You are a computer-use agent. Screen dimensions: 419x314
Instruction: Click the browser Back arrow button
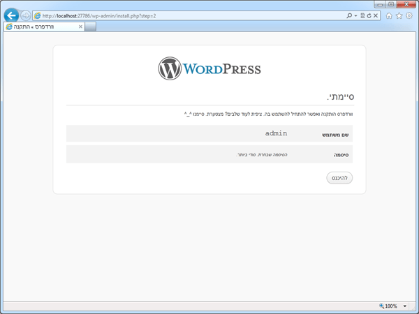tap(11, 15)
